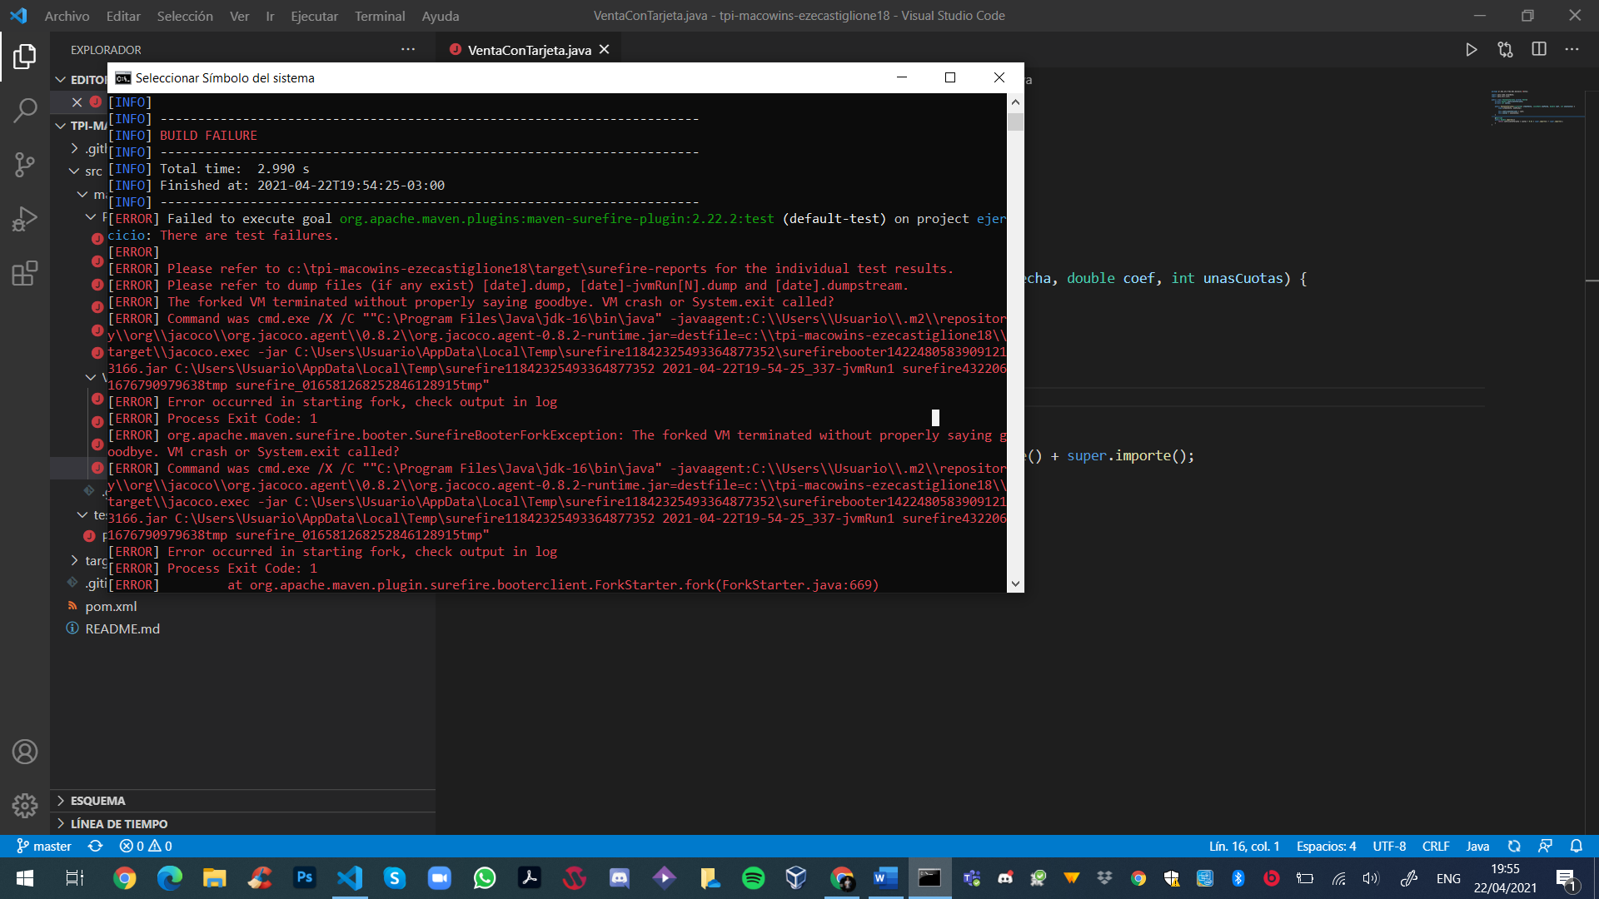This screenshot has height=899, width=1599.
Task: Open the Accounts menu in activity bar
Action: pos(25,752)
